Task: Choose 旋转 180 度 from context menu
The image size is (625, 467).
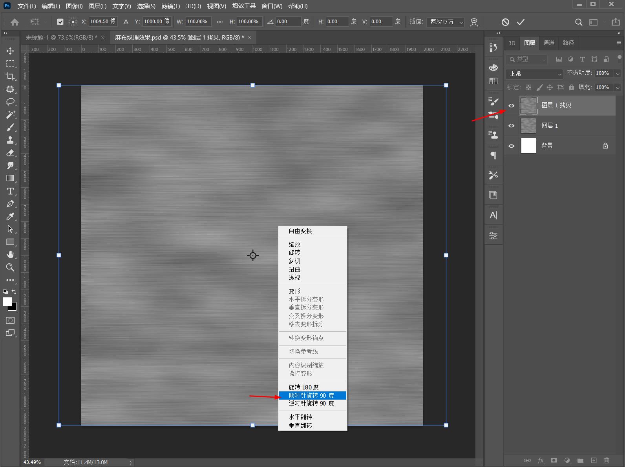Action: coord(312,387)
